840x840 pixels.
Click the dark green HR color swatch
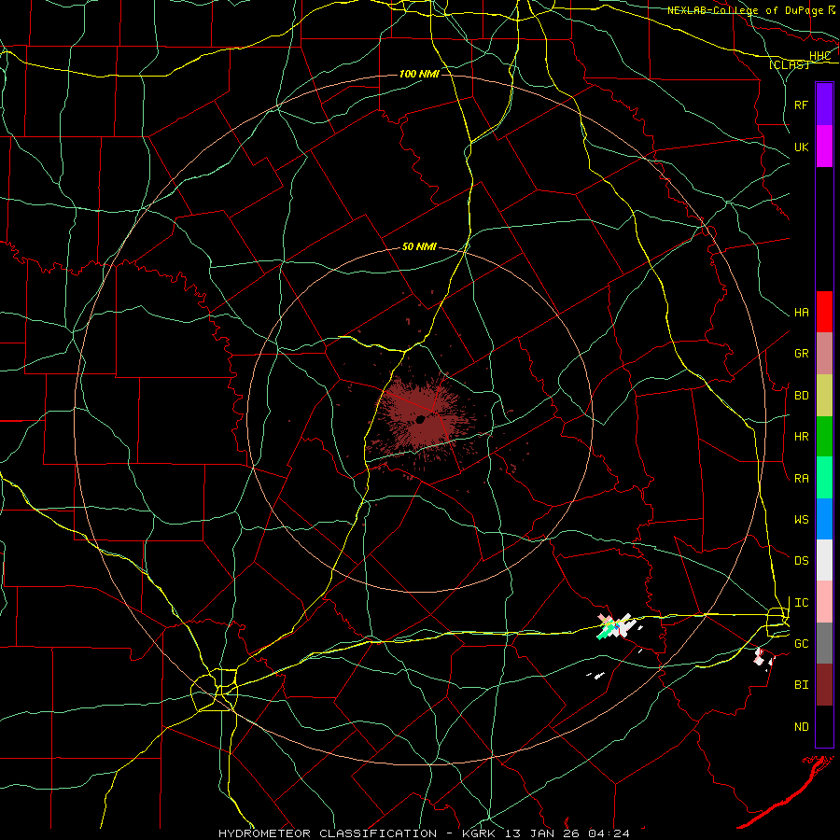[x=824, y=437]
